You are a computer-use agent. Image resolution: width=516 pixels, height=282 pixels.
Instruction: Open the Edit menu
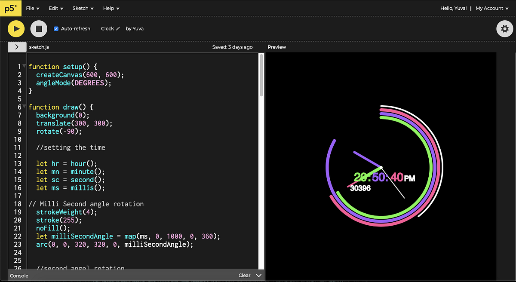tap(56, 8)
